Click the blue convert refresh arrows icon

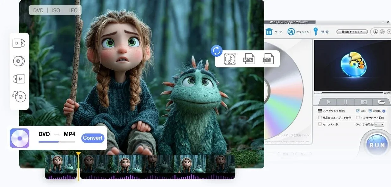[x=217, y=51]
